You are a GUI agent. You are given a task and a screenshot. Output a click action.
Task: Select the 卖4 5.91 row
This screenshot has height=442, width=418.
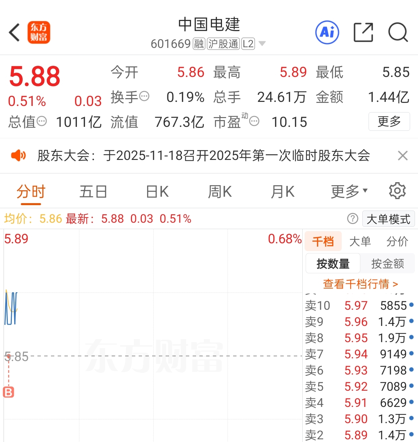(360, 403)
